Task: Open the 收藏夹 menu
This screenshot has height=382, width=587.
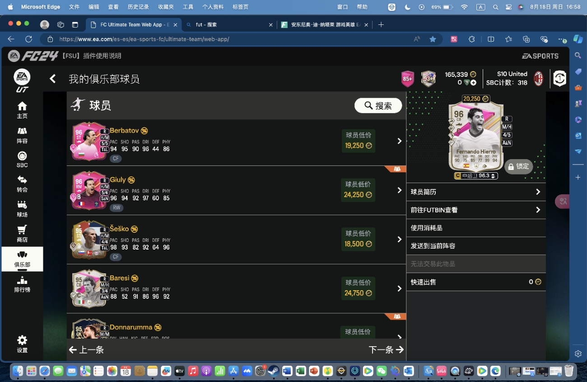Action: [x=166, y=7]
